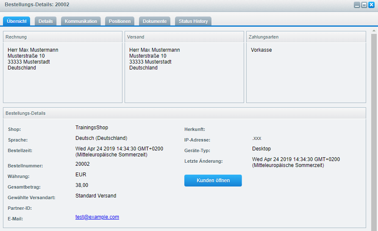The width and height of the screenshot is (378, 231).
Task: Click the Bestellnummer value 20002
Action: coord(83,164)
